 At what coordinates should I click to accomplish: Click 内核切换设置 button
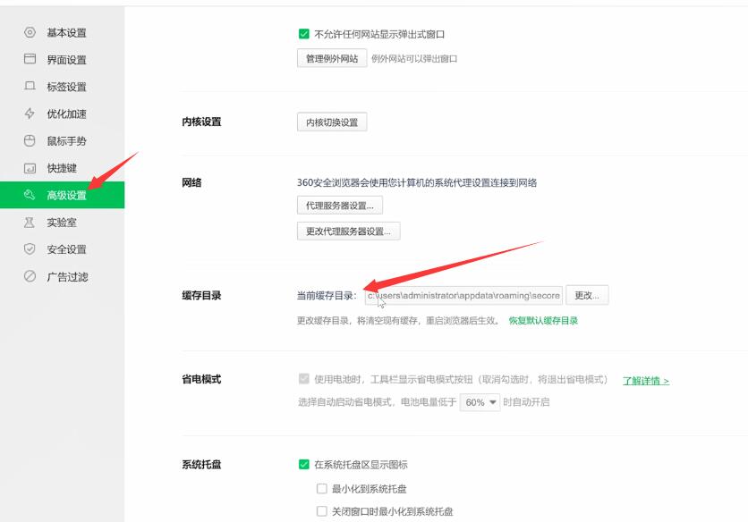click(332, 122)
